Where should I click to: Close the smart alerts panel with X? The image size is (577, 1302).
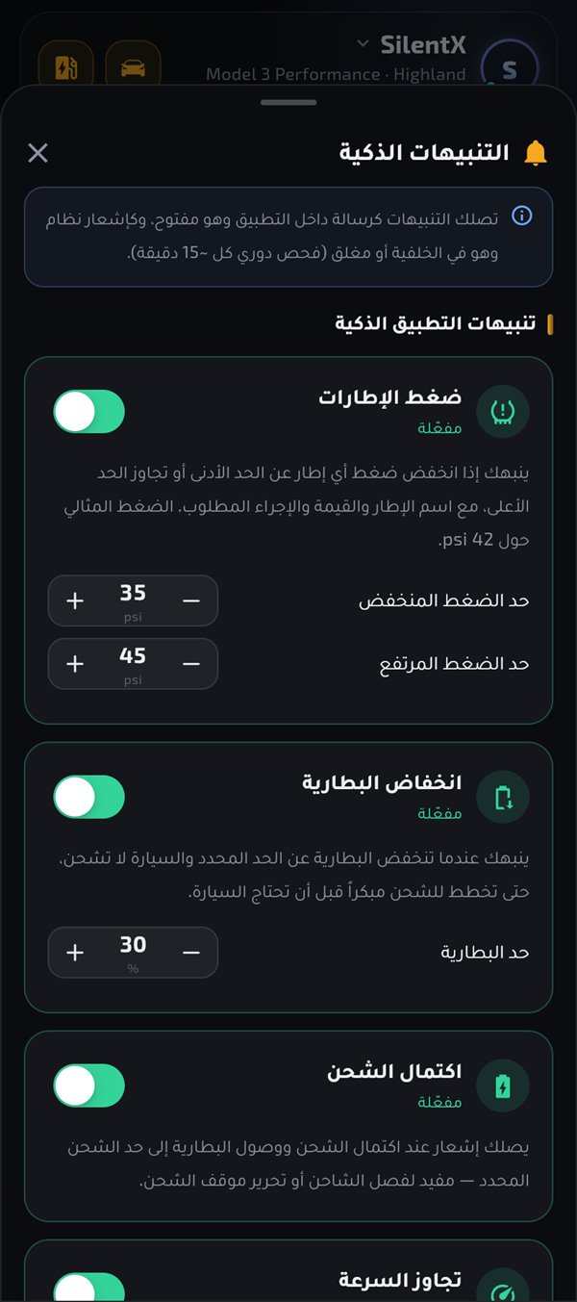tap(38, 152)
